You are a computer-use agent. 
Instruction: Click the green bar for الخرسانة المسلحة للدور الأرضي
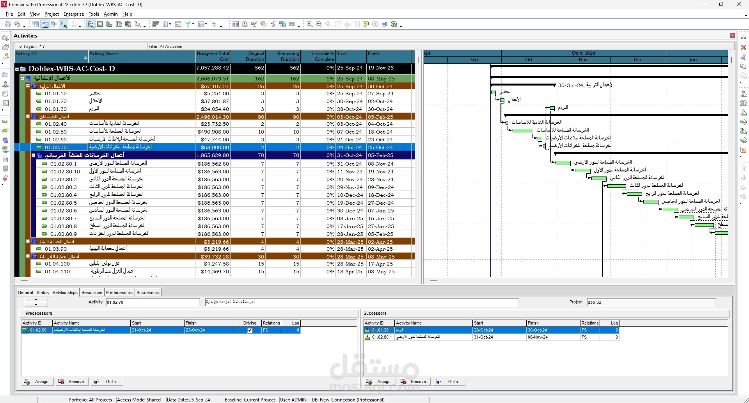pyautogui.click(x=563, y=163)
